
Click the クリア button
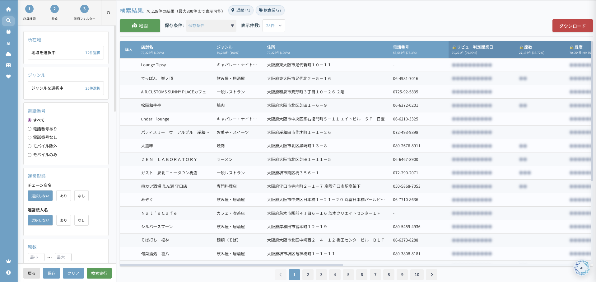coord(73,273)
